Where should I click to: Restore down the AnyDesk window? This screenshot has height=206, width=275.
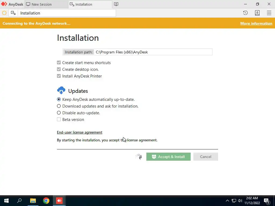(x=257, y=4)
